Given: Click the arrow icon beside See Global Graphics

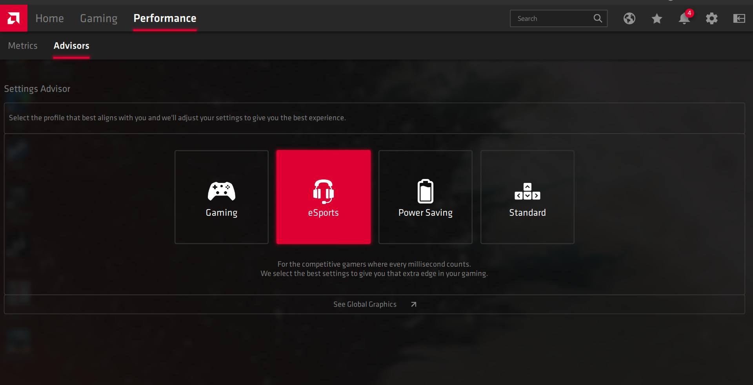Looking at the screenshot, I should [x=413, y=304].
